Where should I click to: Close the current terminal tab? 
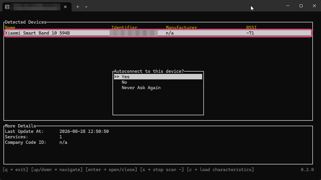65,7
